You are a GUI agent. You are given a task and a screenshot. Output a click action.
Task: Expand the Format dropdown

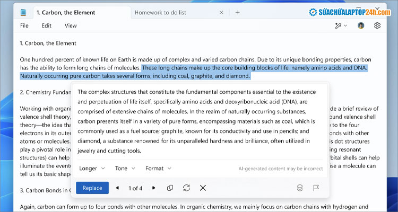click(x=158, y=168)
